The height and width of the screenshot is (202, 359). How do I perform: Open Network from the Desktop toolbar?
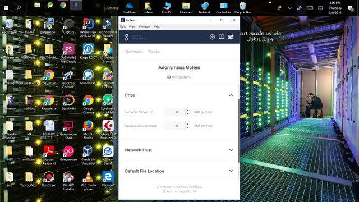[x=205, y=8]
